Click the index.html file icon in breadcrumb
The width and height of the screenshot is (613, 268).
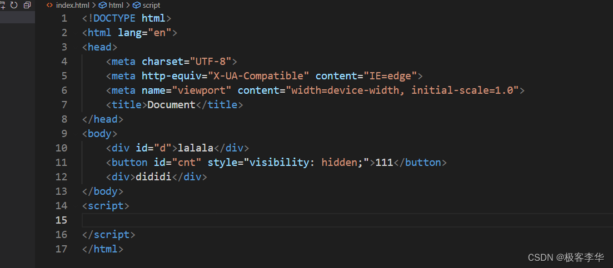coord(49,5)
